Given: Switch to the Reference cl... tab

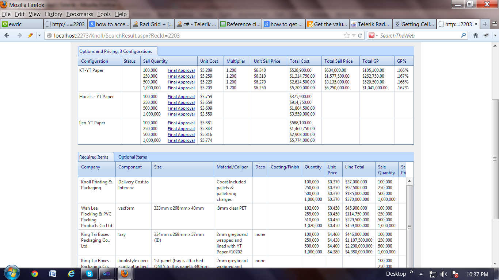Looking at the screenshot, I should tap(240, 24).
